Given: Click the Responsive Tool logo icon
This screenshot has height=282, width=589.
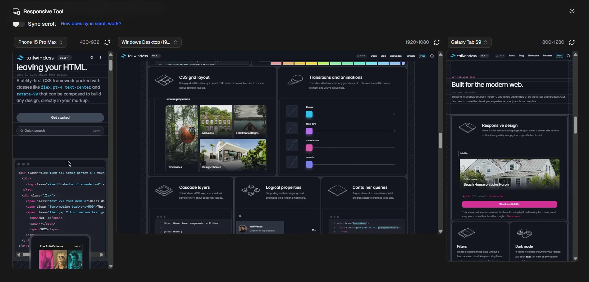Looking at the screenshot, I should 16,11.
